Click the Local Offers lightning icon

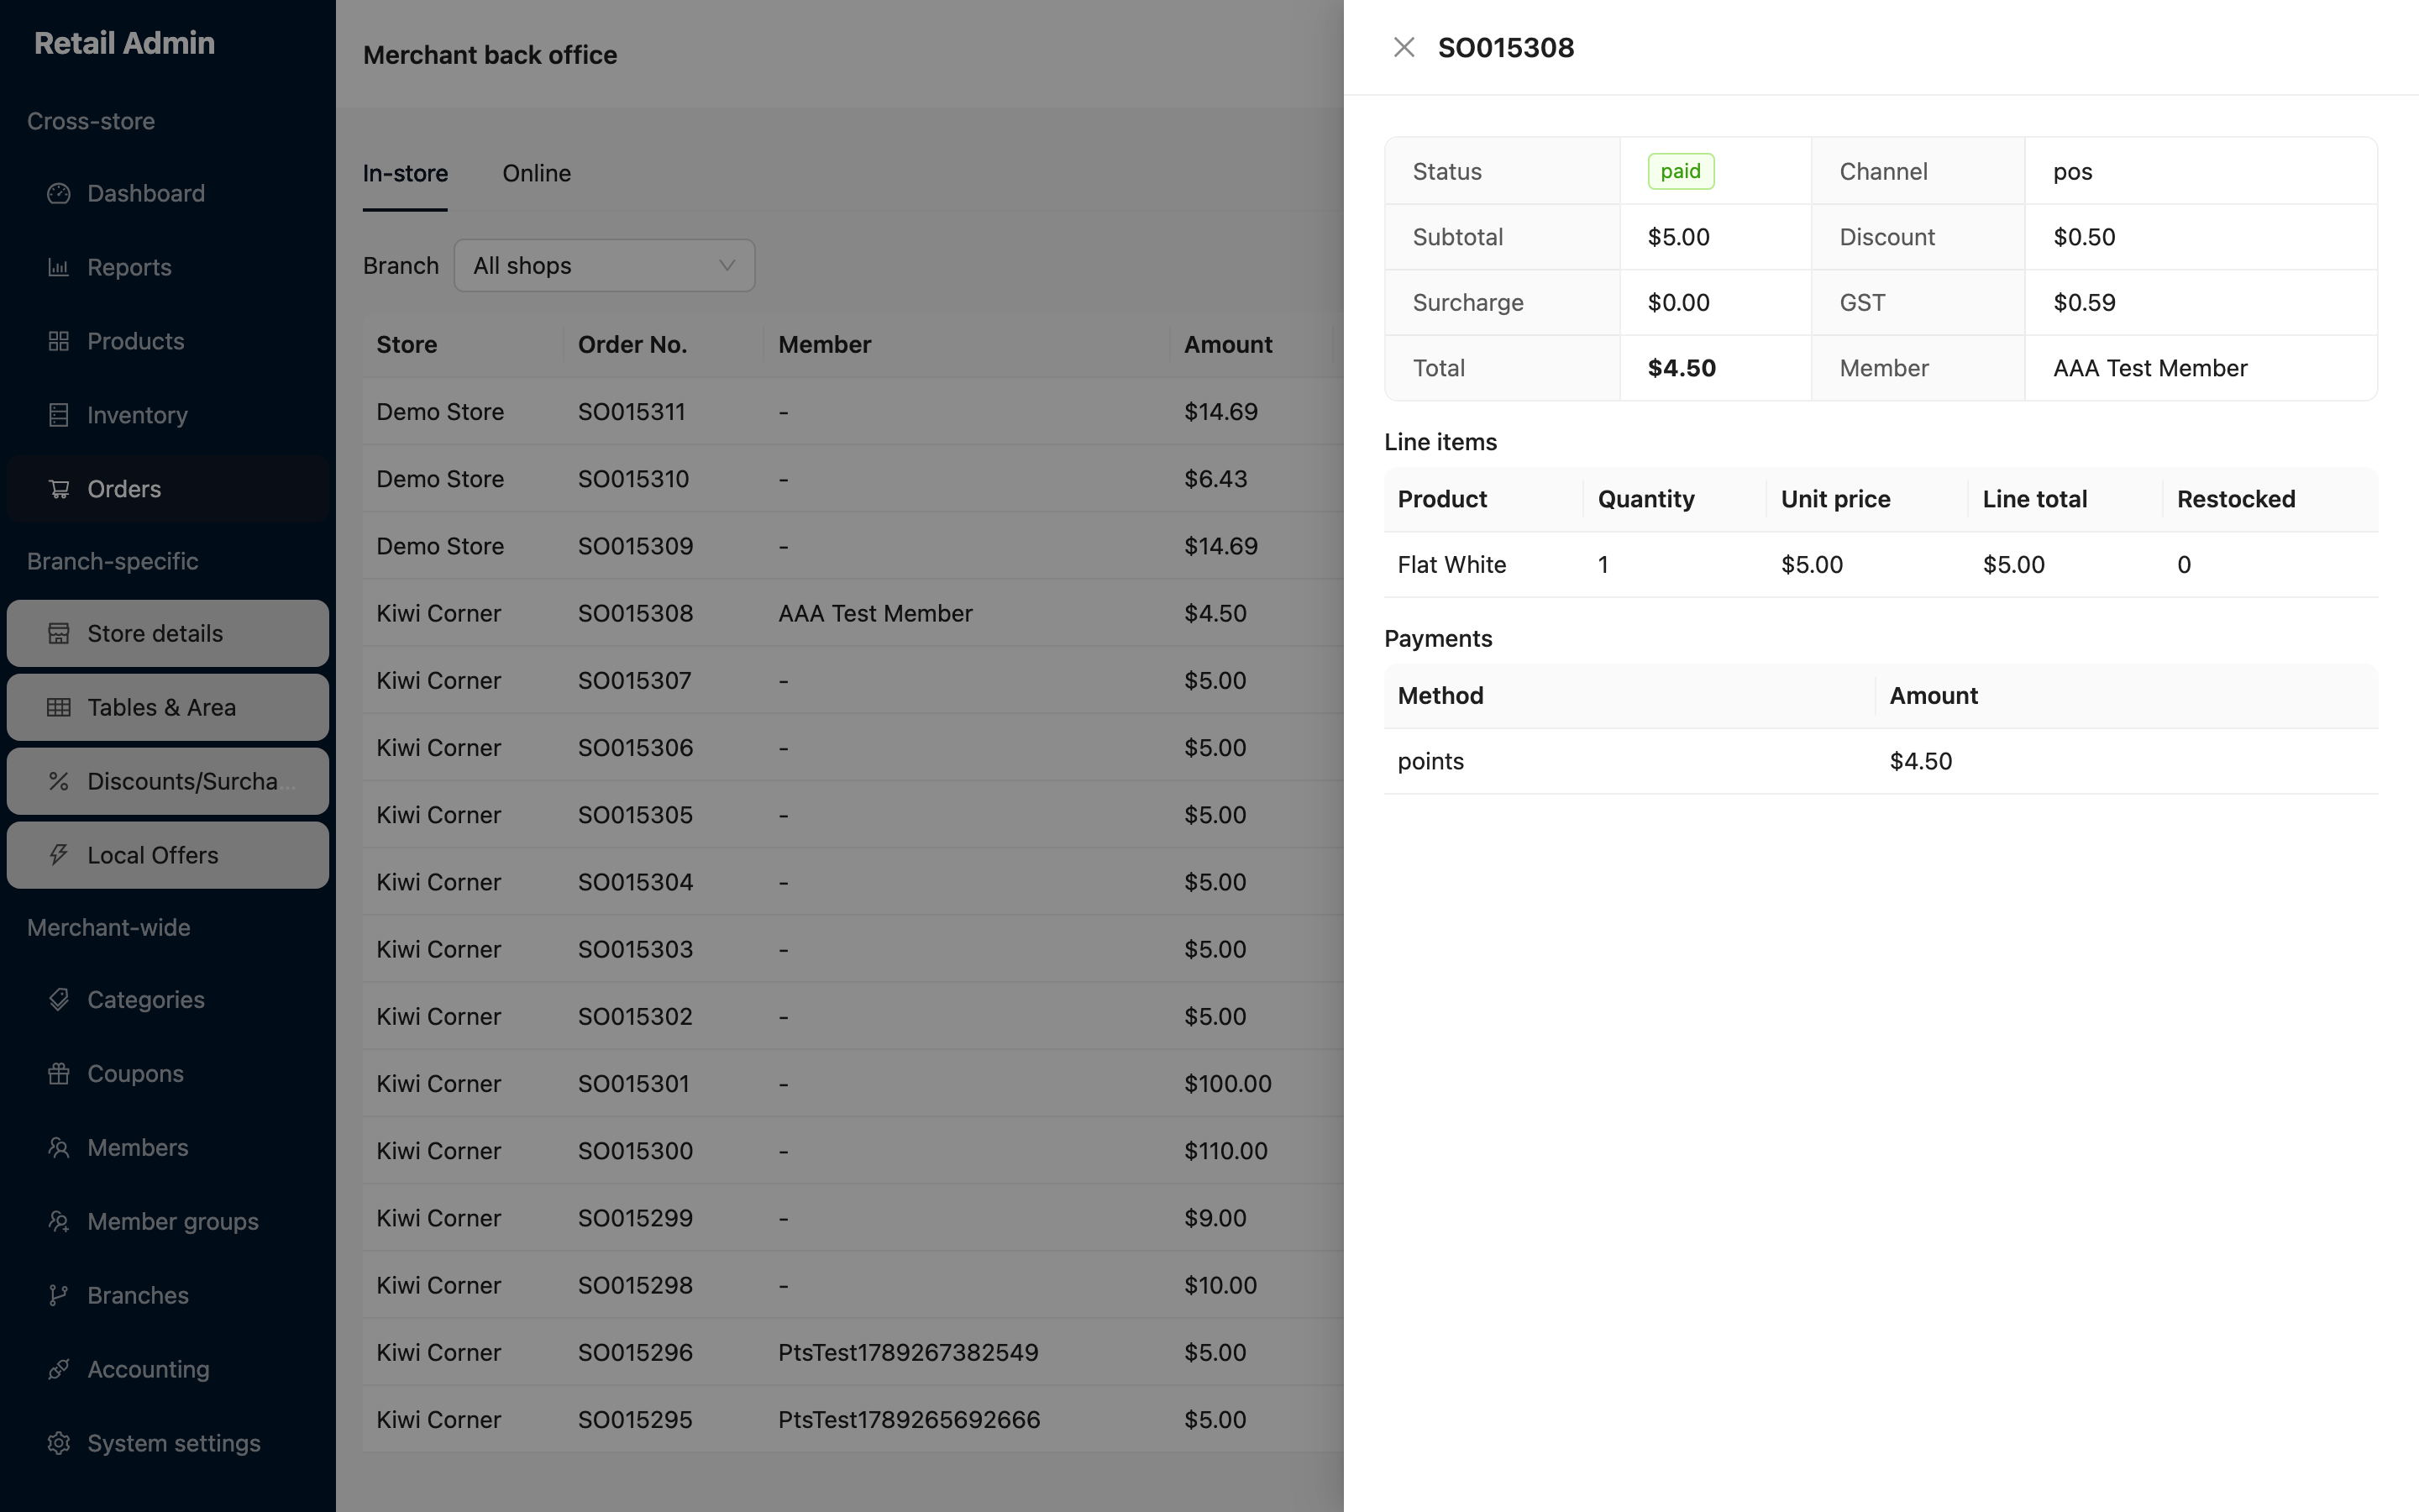coord(59,855)
